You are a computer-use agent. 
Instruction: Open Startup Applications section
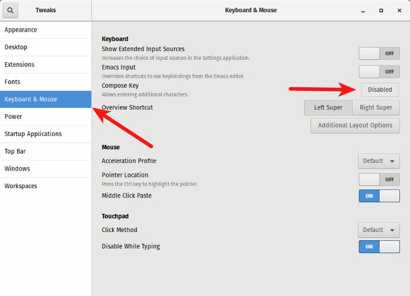46,134
